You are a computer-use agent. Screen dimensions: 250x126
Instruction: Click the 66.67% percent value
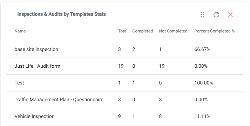click(202, 49)
